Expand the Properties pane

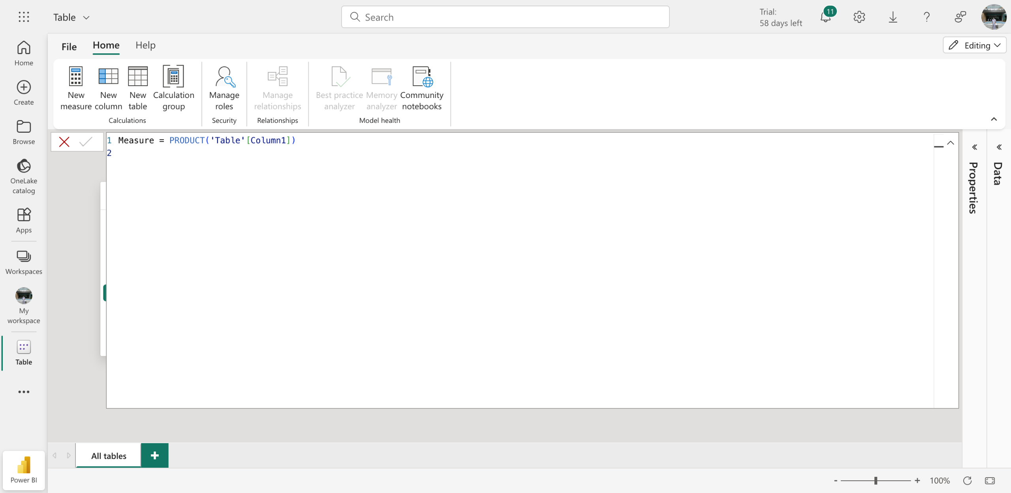(974, 147)
